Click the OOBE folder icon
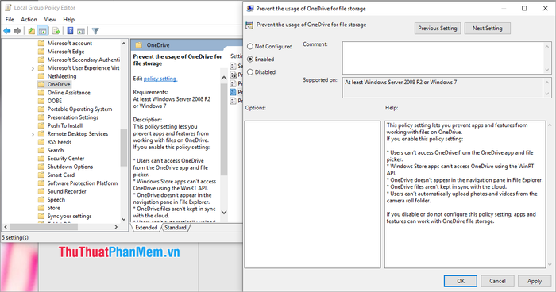This screenshot has height=292, width=556. [x=41, y=101]
